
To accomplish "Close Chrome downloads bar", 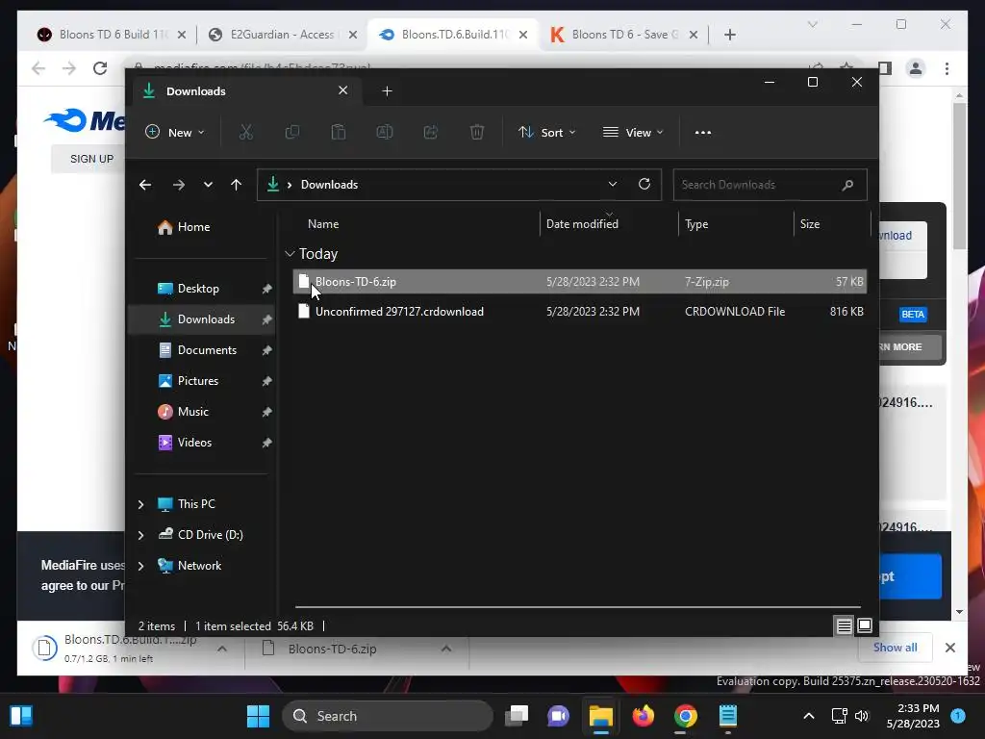I will [949, 648].
